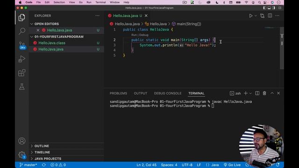Change end of line sequence LF
The image size is (299, 168).
click(199, 165)
